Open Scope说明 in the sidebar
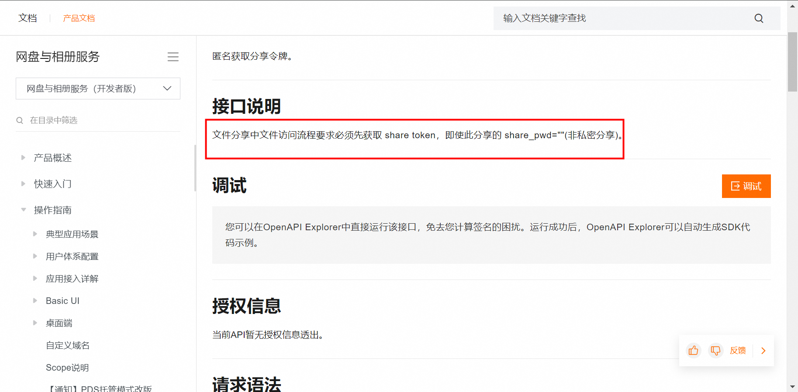The image size is (798, 392). click(x=67, y=368)
